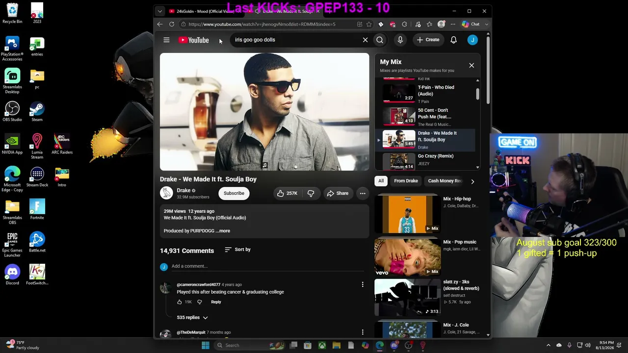Open Epic Games Launcher shortcut
The height and width of the screenshot is (353, 628).
click(x=12, y=244)
